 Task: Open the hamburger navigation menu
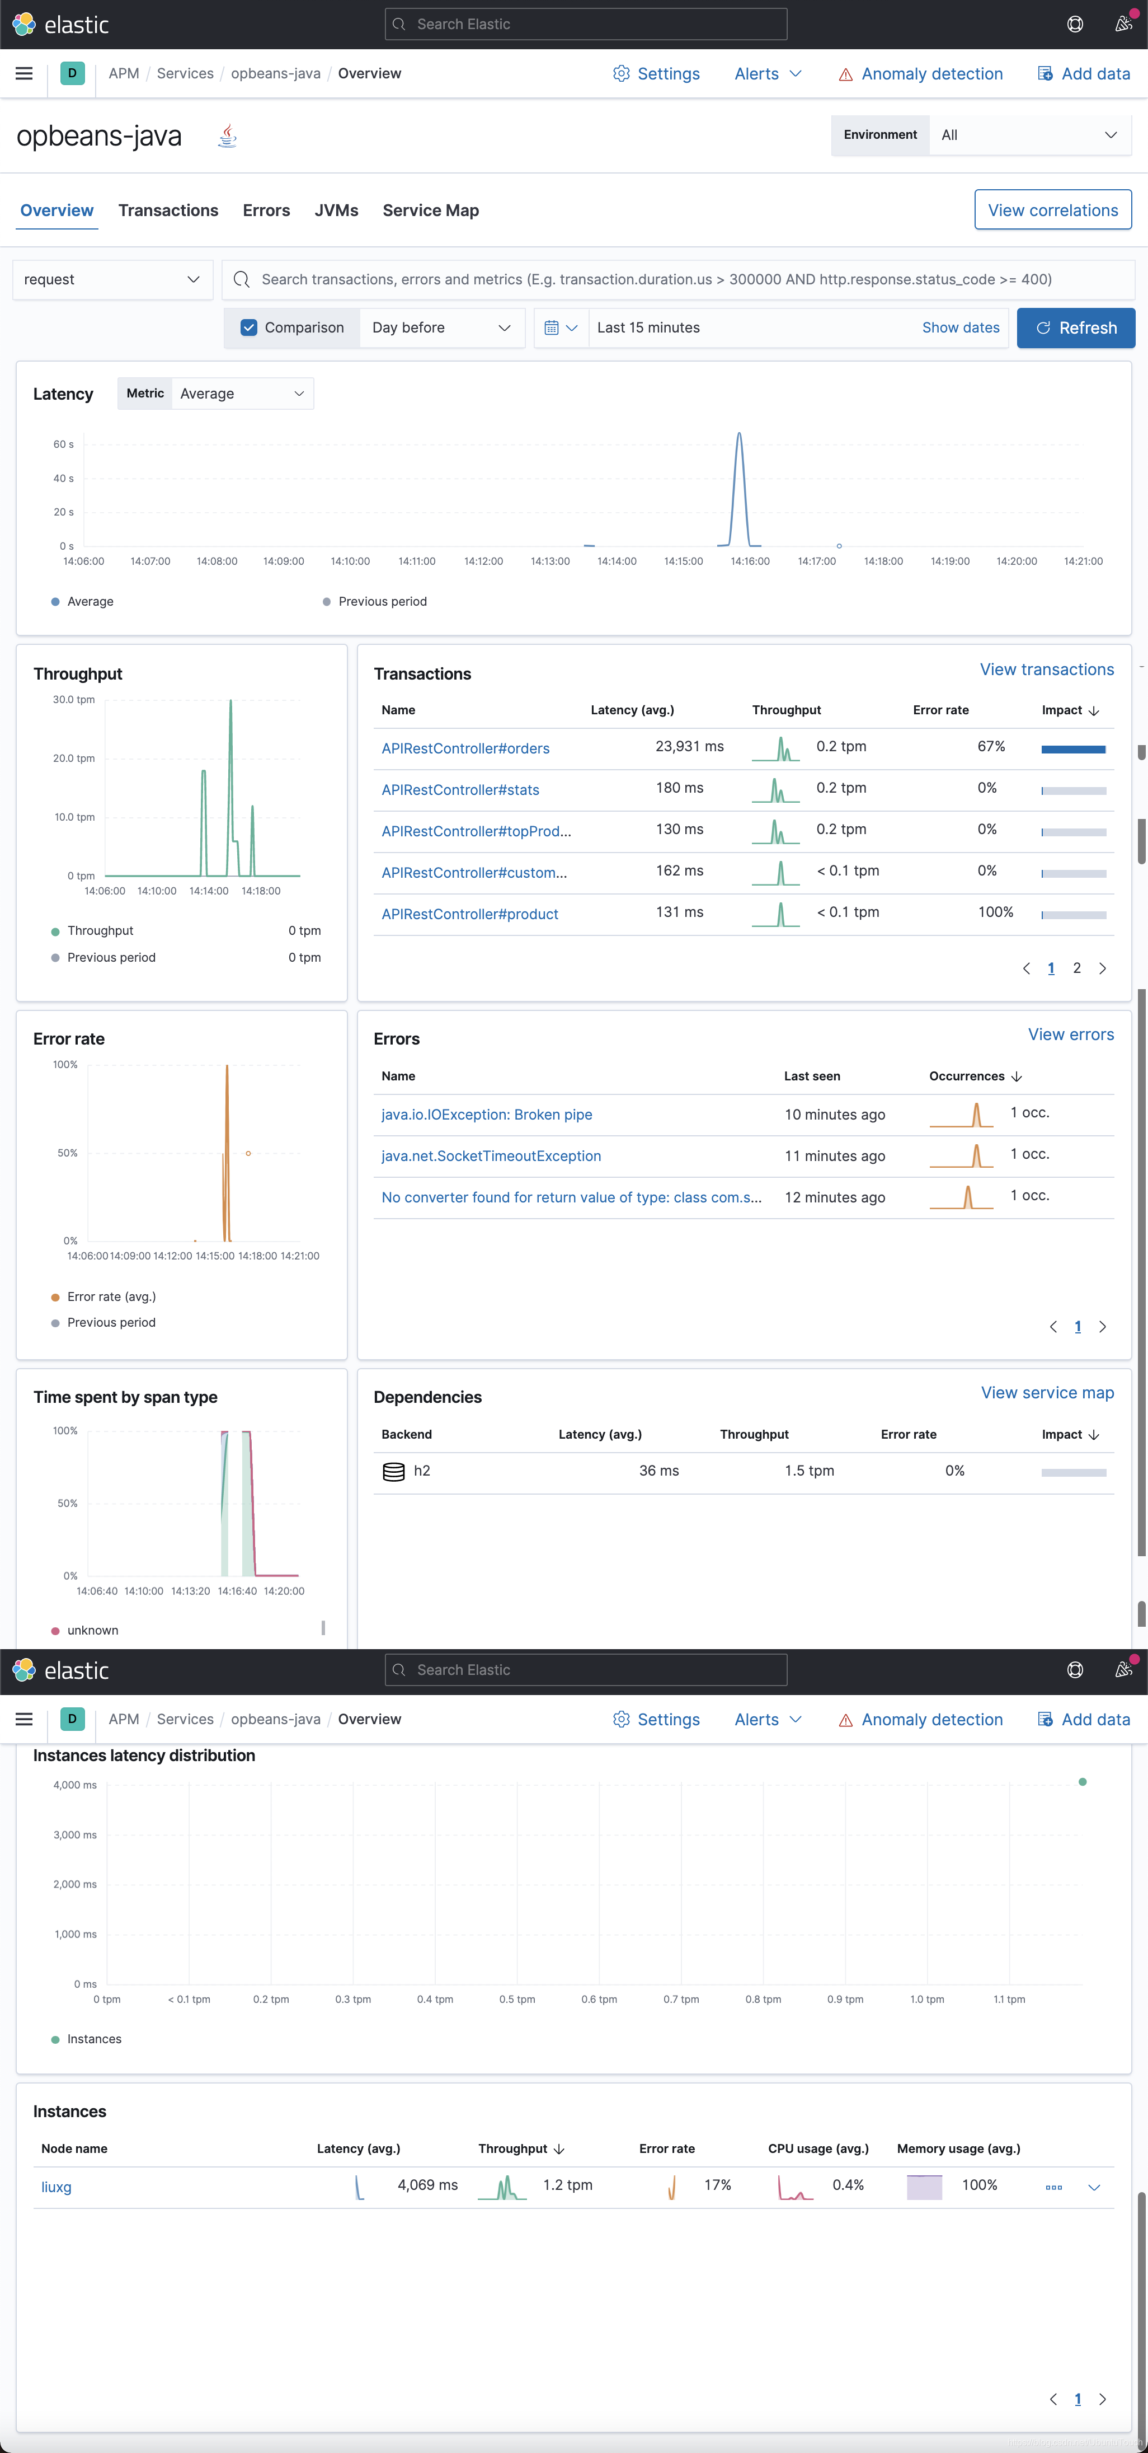coord(24,73)
